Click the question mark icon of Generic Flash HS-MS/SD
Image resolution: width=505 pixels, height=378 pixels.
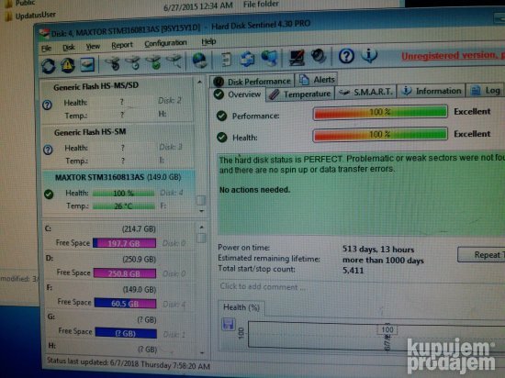click(48, 105)
